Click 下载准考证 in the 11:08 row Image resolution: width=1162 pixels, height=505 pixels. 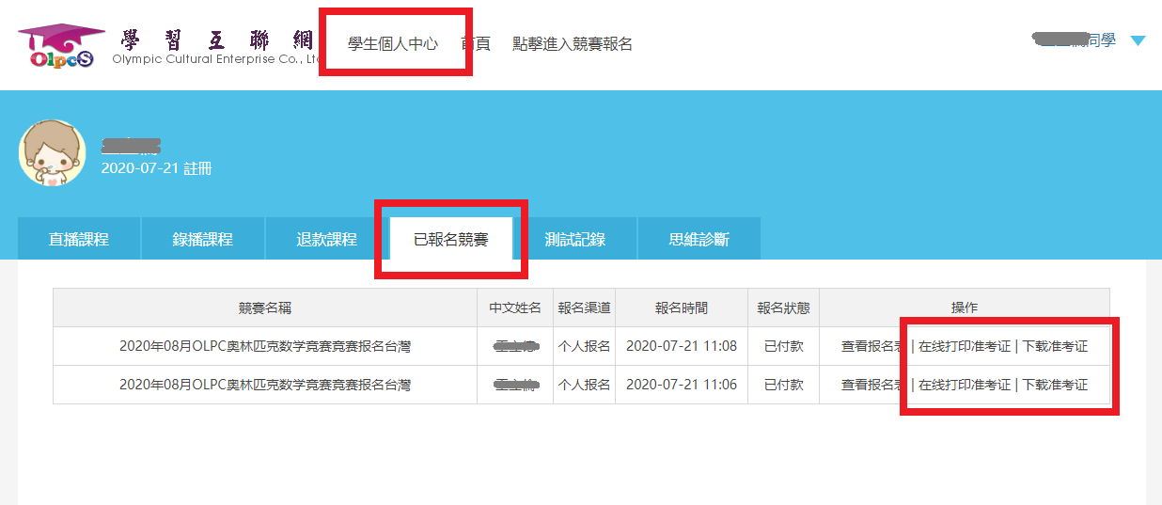tap(1055, 346)
